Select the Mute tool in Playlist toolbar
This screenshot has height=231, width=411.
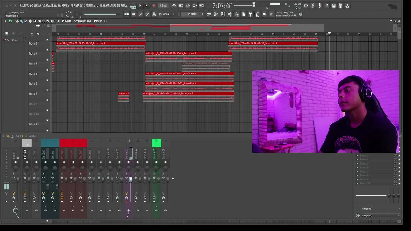pyautogui.click(x=30, y=21)
